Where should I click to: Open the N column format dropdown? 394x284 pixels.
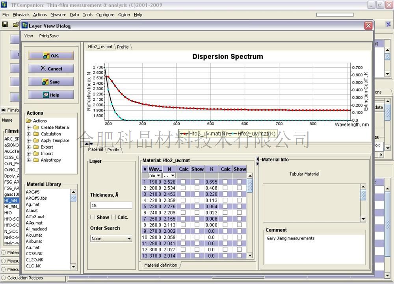(x=169, y=176)
